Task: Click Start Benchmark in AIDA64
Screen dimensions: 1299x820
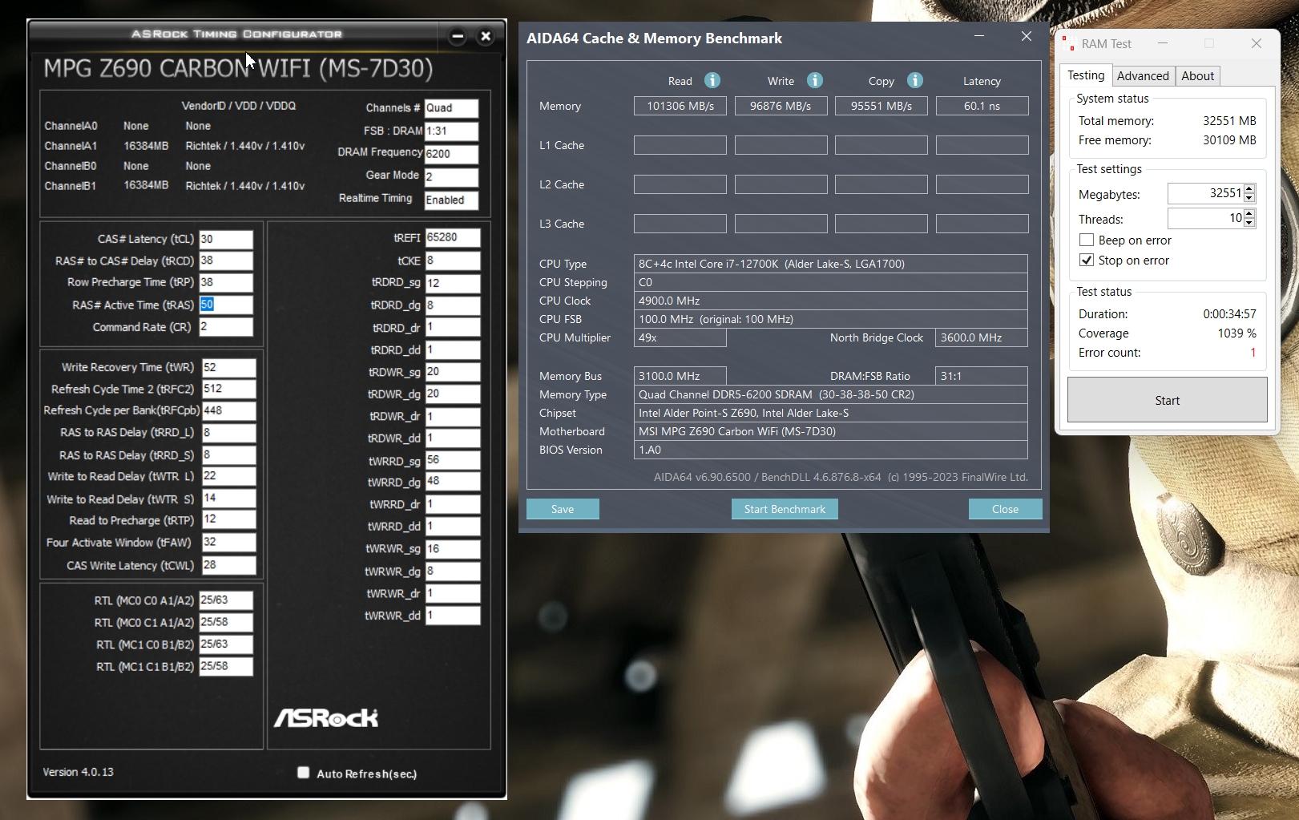Action: coord(785,509)
